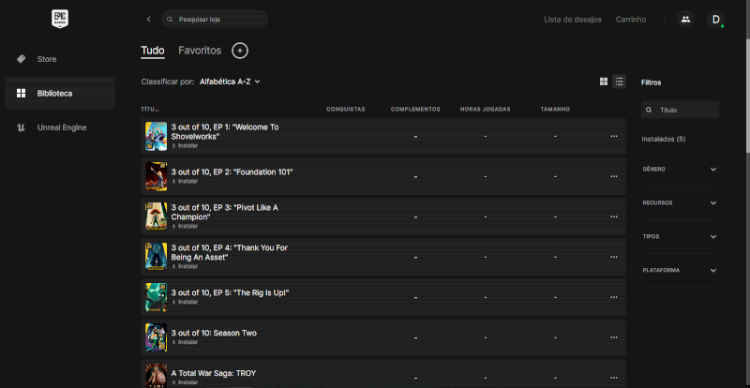
Task: Install EP 4 Thank You For Being An Asset
Action: click(x=185, y=266)
